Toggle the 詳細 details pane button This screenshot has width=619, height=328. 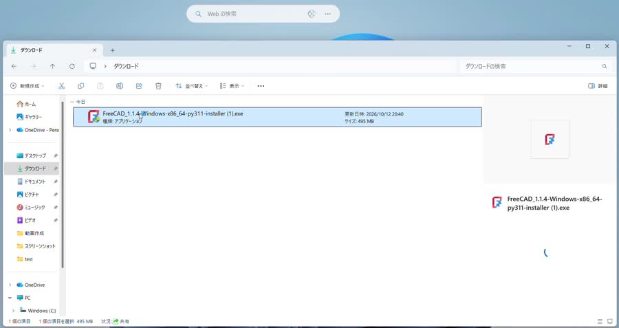pyautogui.click(x=598, y=86)
